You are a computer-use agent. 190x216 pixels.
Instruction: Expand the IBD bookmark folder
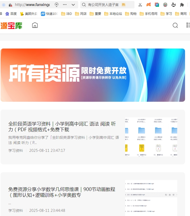point(66,14)
